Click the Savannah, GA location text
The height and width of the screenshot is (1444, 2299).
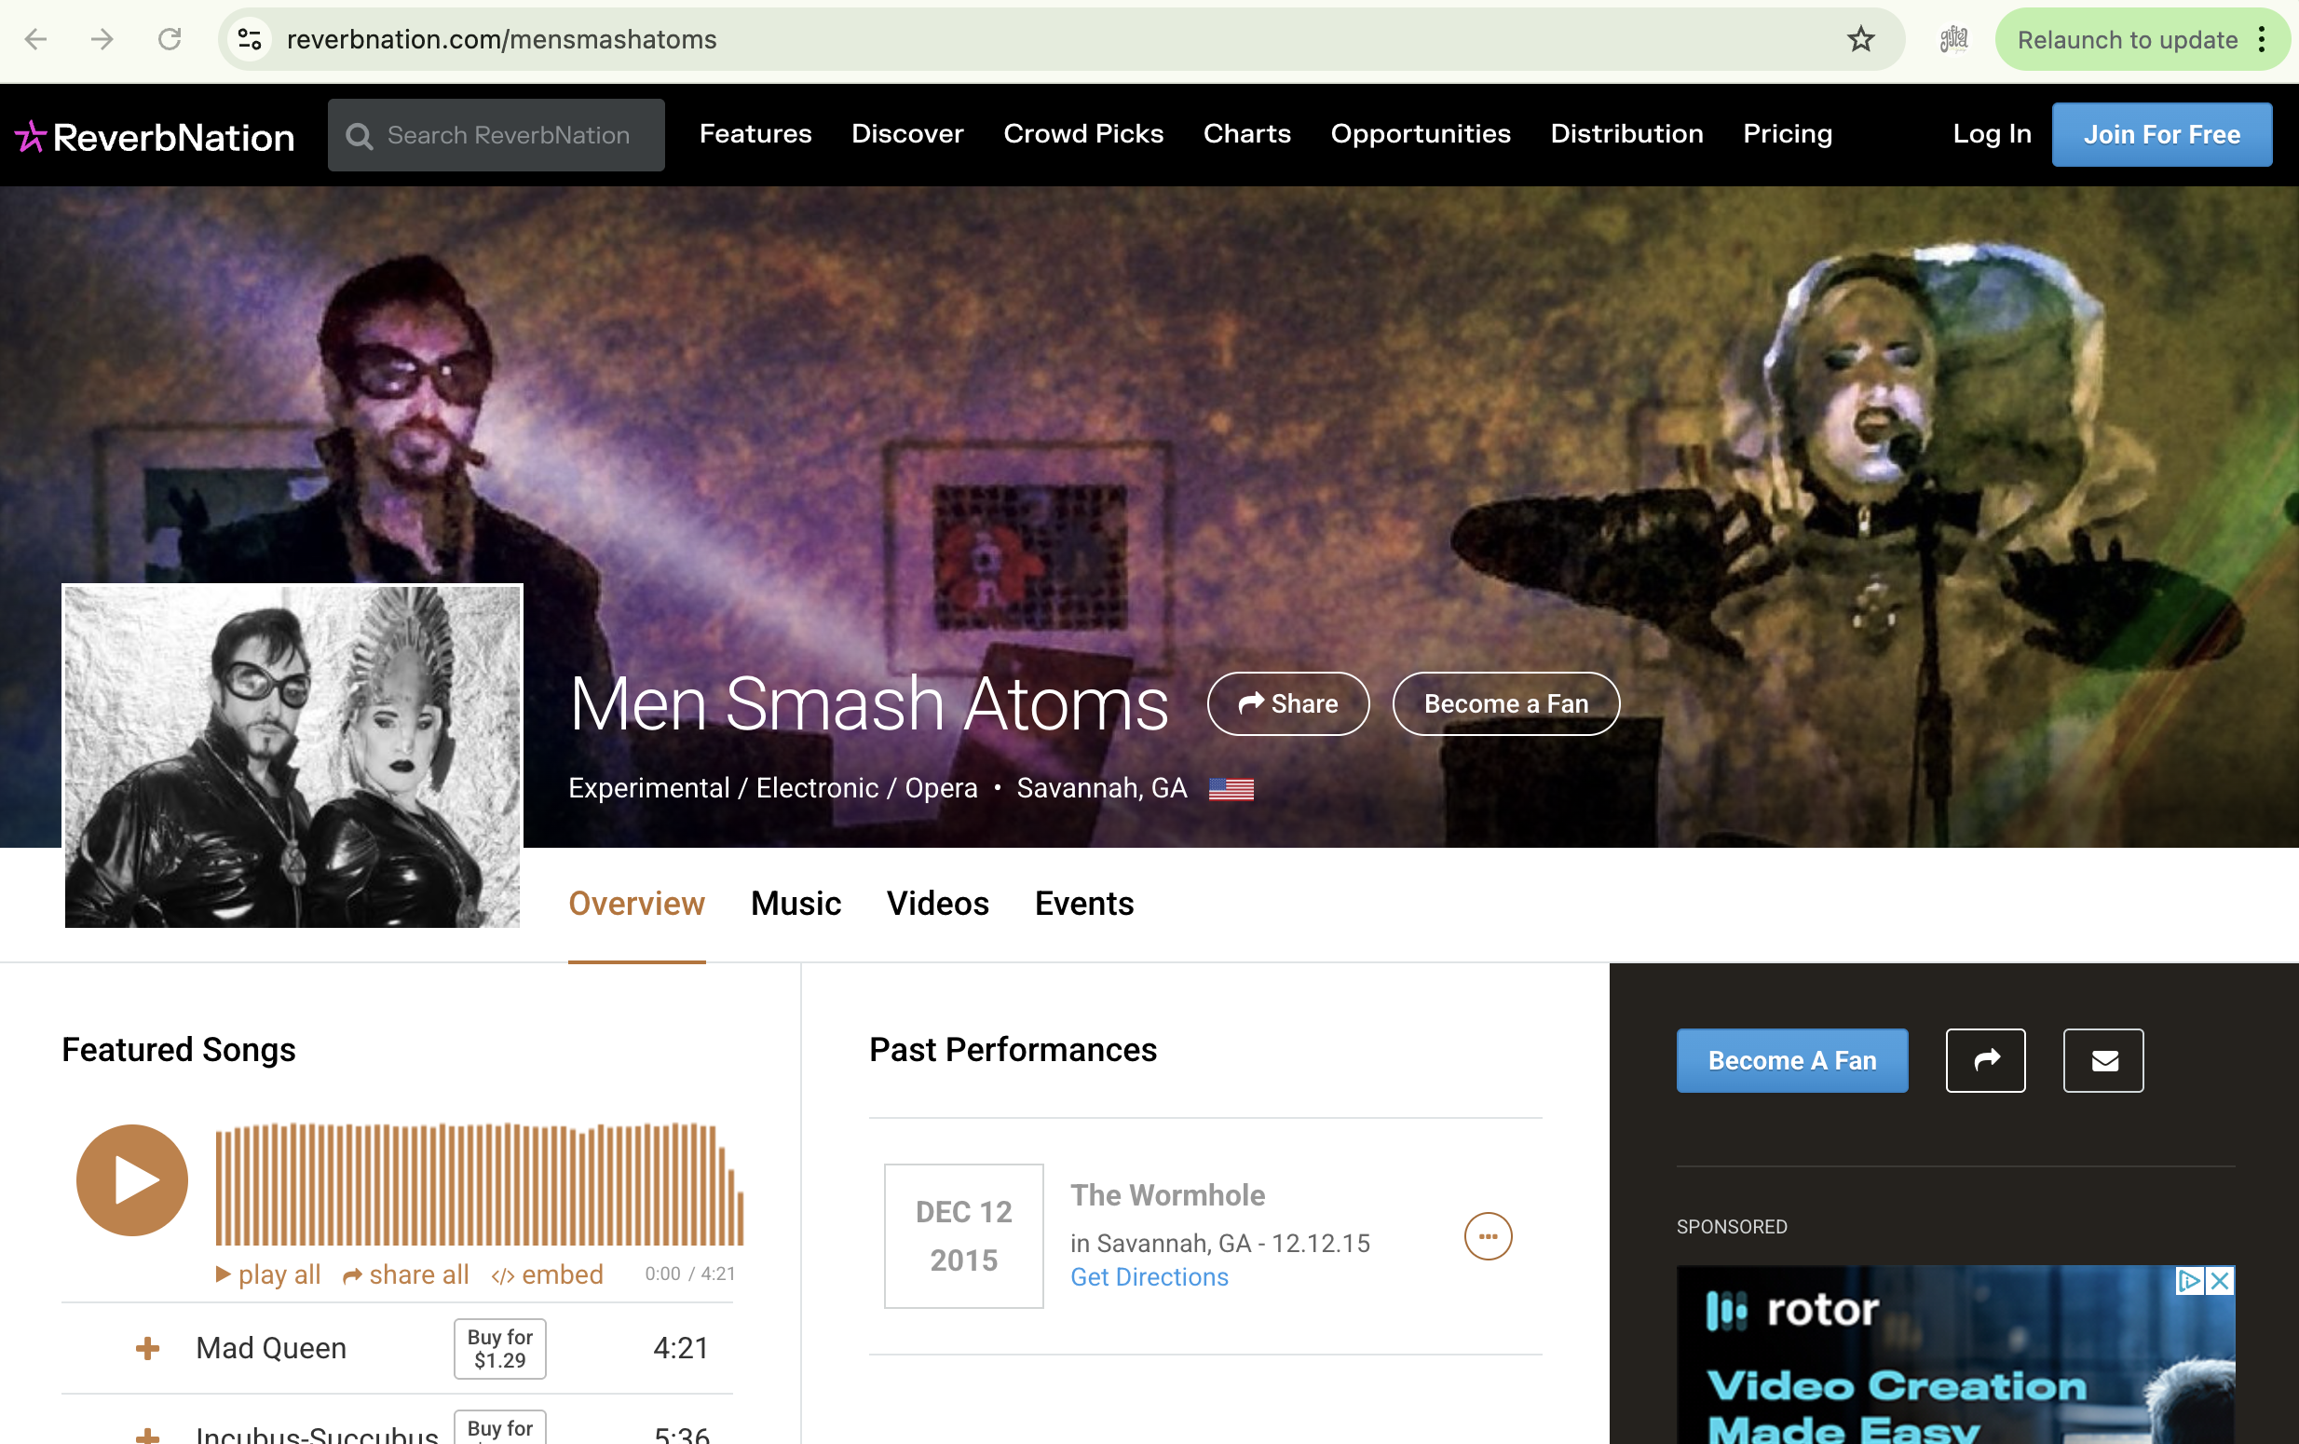1102,789
